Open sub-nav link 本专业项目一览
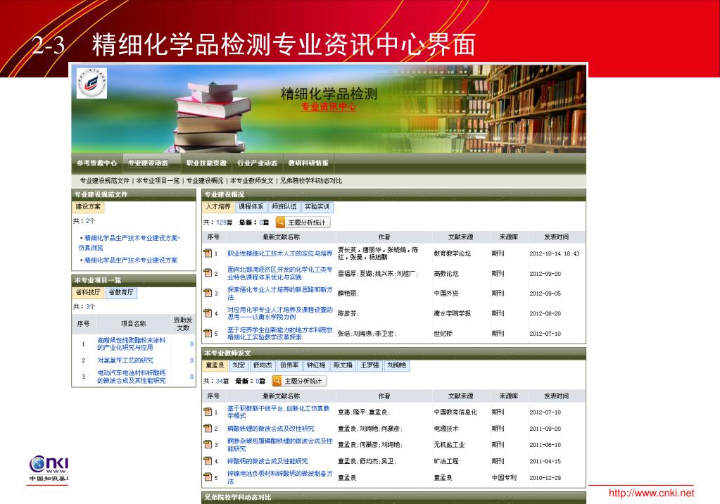 point(158,181)
